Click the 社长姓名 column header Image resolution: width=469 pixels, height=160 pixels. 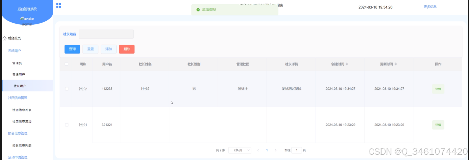pyautogui.click(x=145, y=64)
